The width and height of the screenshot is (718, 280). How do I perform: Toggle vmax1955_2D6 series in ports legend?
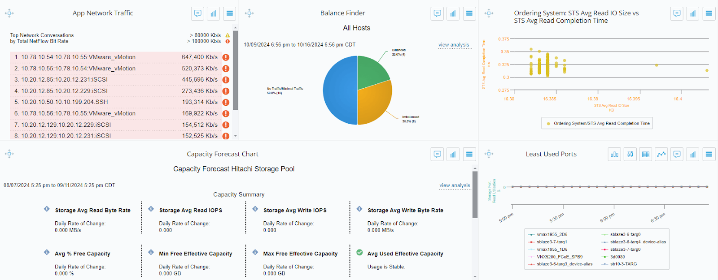(x=552, y=234)
